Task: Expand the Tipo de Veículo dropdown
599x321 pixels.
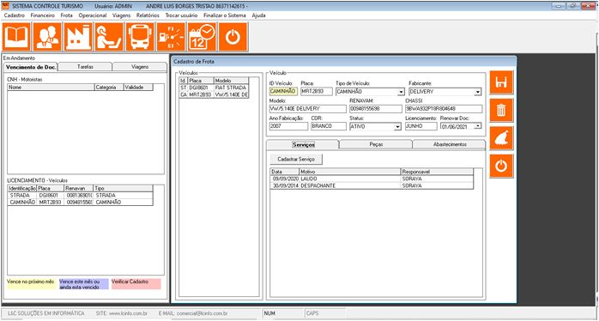Action: 401,92
